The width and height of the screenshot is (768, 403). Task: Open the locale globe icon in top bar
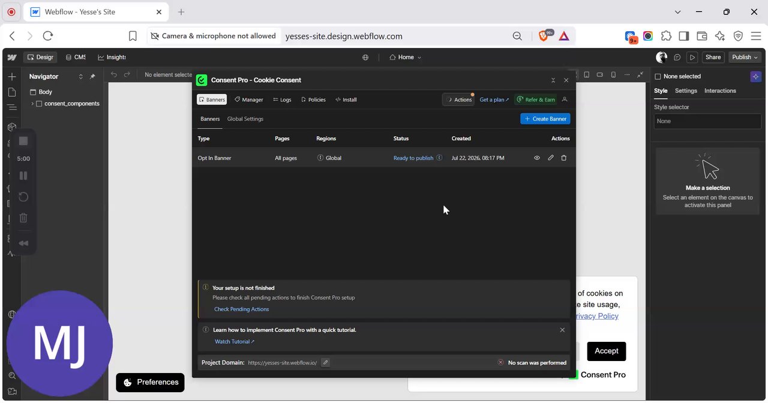tap(365, 57)
